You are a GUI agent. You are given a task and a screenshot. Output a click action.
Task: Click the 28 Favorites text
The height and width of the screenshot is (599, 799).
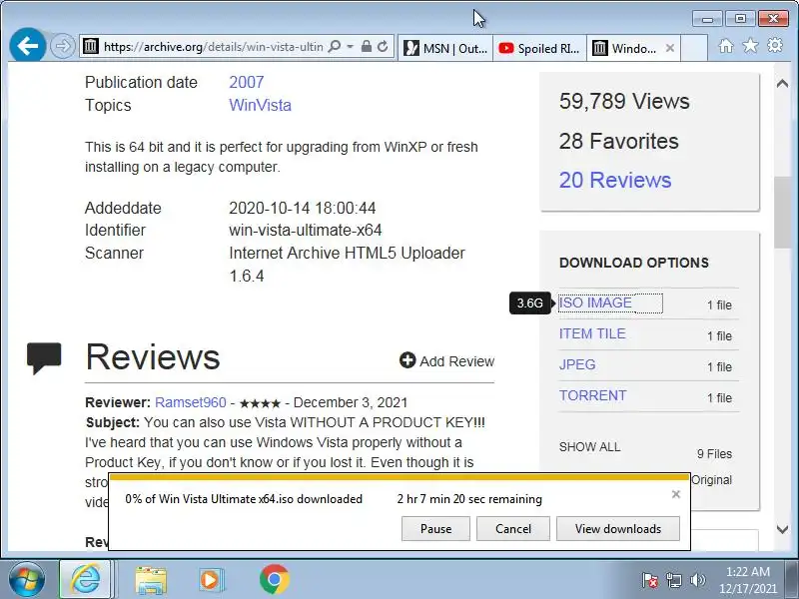(x=618, y=141)
